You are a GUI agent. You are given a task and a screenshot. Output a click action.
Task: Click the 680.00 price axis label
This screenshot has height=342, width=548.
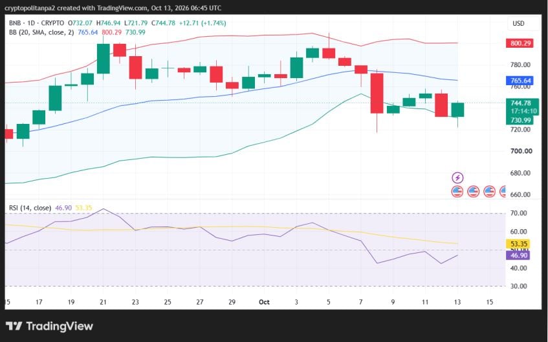[x=521, y=173]
